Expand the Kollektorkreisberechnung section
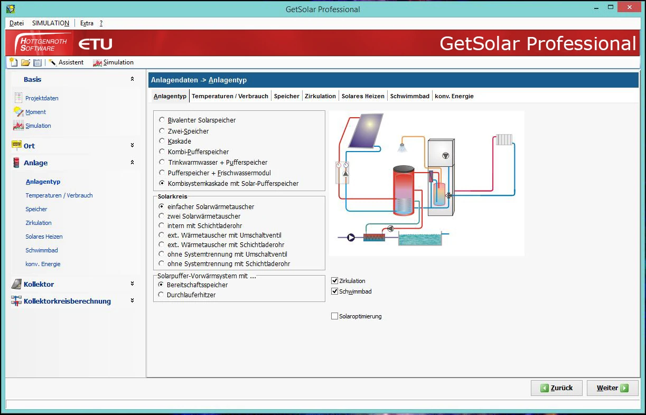The height and width of the screenshot is (415, 646). click(x=132, y=300)
